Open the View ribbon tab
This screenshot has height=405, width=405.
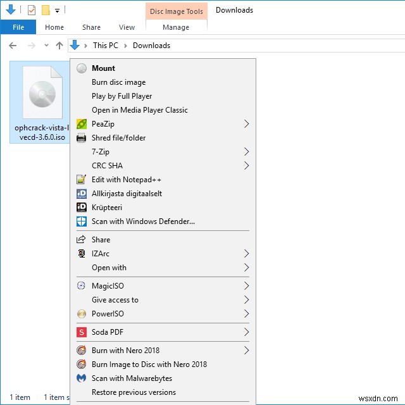click(127, 27)
